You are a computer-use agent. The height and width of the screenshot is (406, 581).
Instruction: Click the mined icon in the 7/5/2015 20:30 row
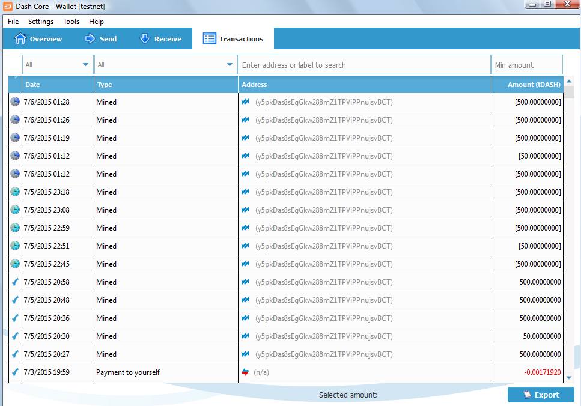click(x=245, y=336)
